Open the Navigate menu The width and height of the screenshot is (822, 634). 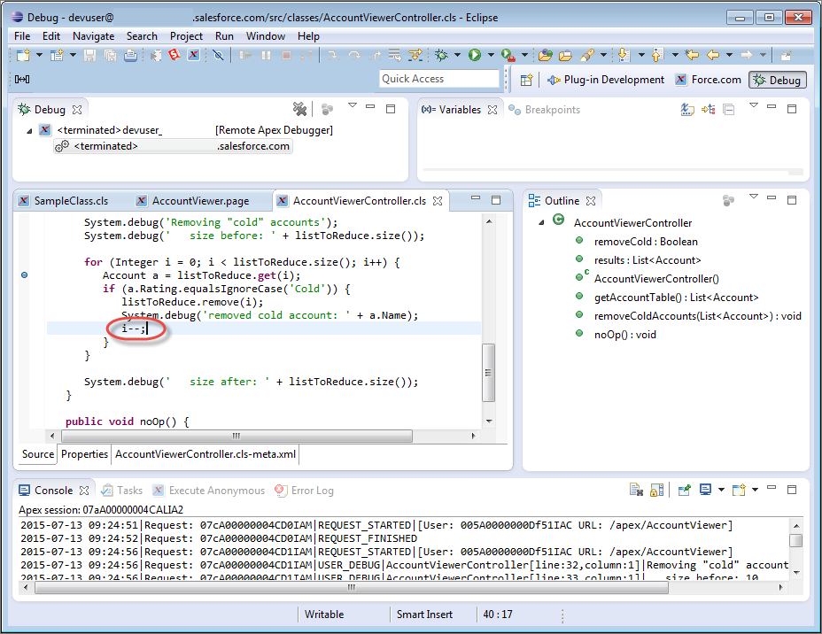pos(93,36)
